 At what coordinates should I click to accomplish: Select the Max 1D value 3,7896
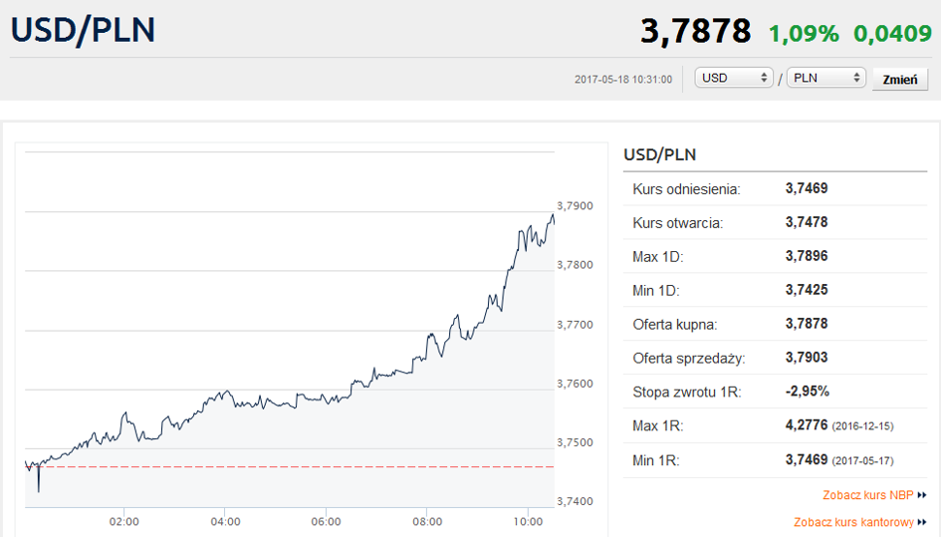[806, 256]
